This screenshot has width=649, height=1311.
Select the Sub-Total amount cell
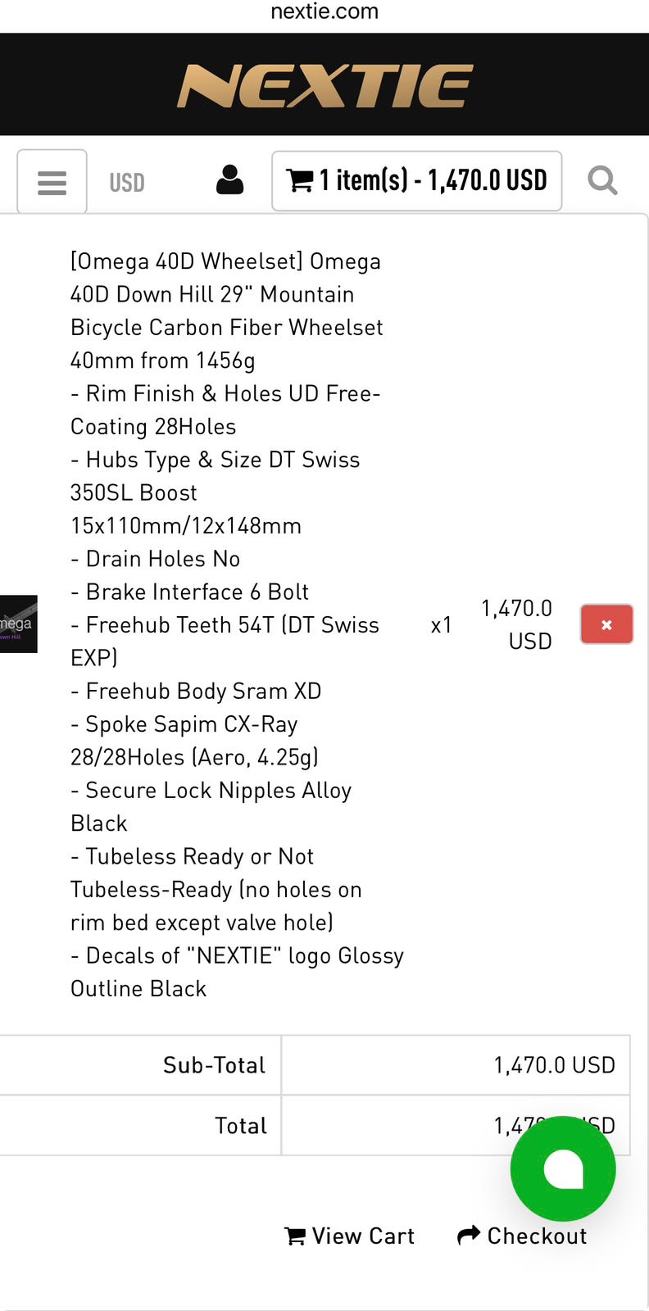point(456,1064)
